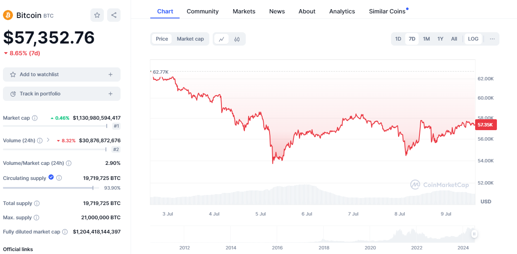517x254 pixels.
Task: Switch to candlestick chart view
Action: click(x=237, y=38)
